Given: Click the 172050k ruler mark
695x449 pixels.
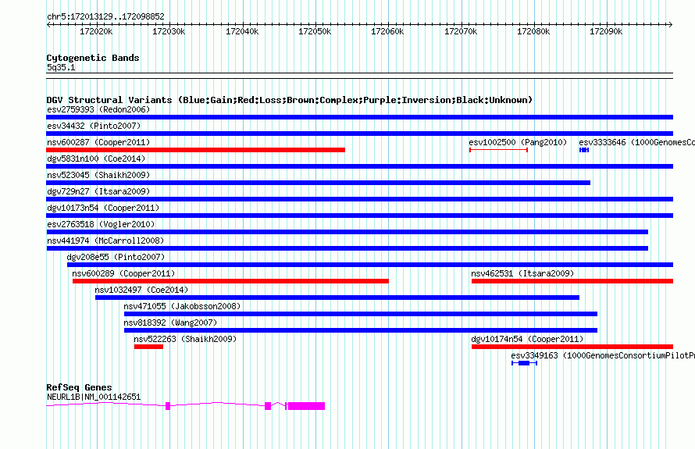Looking at the screenshot, I should click(x=315, y=31).
